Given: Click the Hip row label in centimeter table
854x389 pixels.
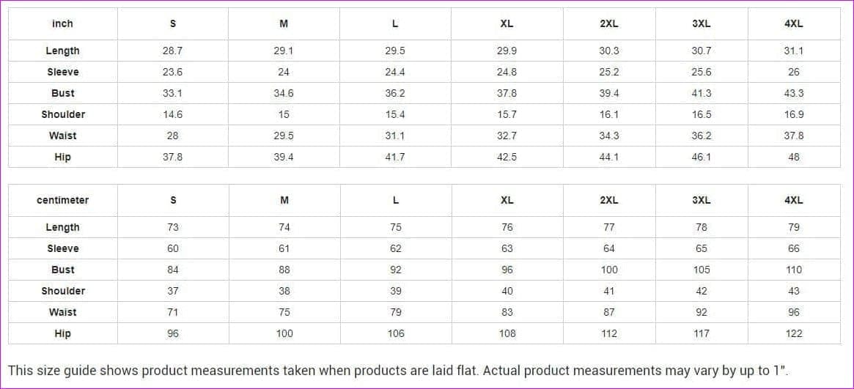Looking at the screenshot, I should 62,333.
